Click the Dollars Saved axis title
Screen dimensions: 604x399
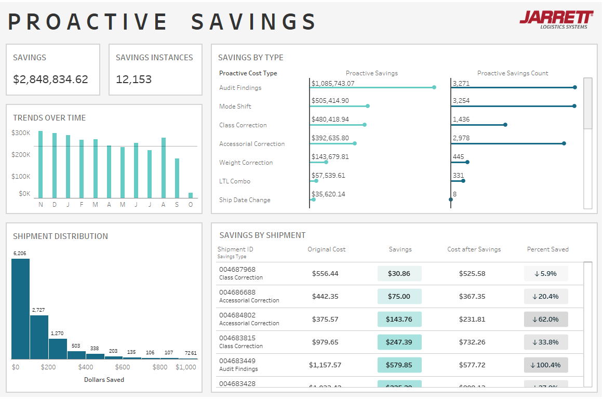(104, 380)
